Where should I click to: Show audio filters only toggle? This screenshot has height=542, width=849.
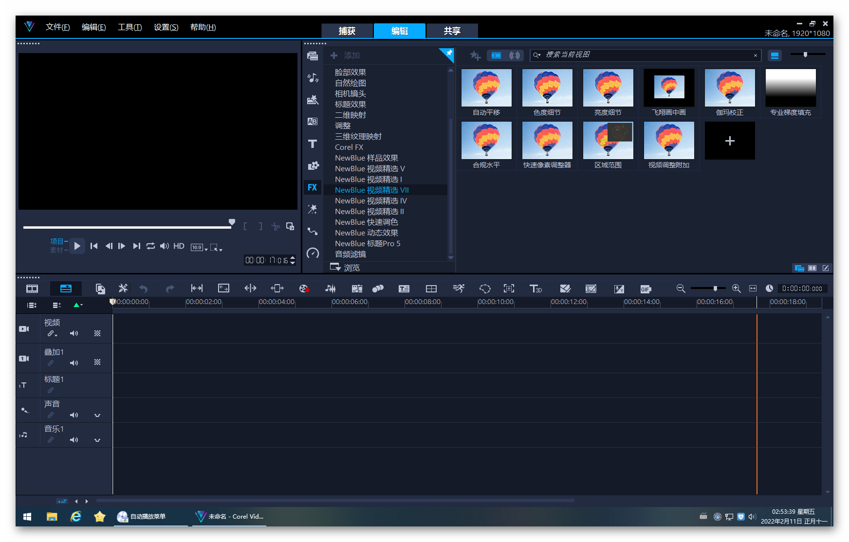coord(515,55)
